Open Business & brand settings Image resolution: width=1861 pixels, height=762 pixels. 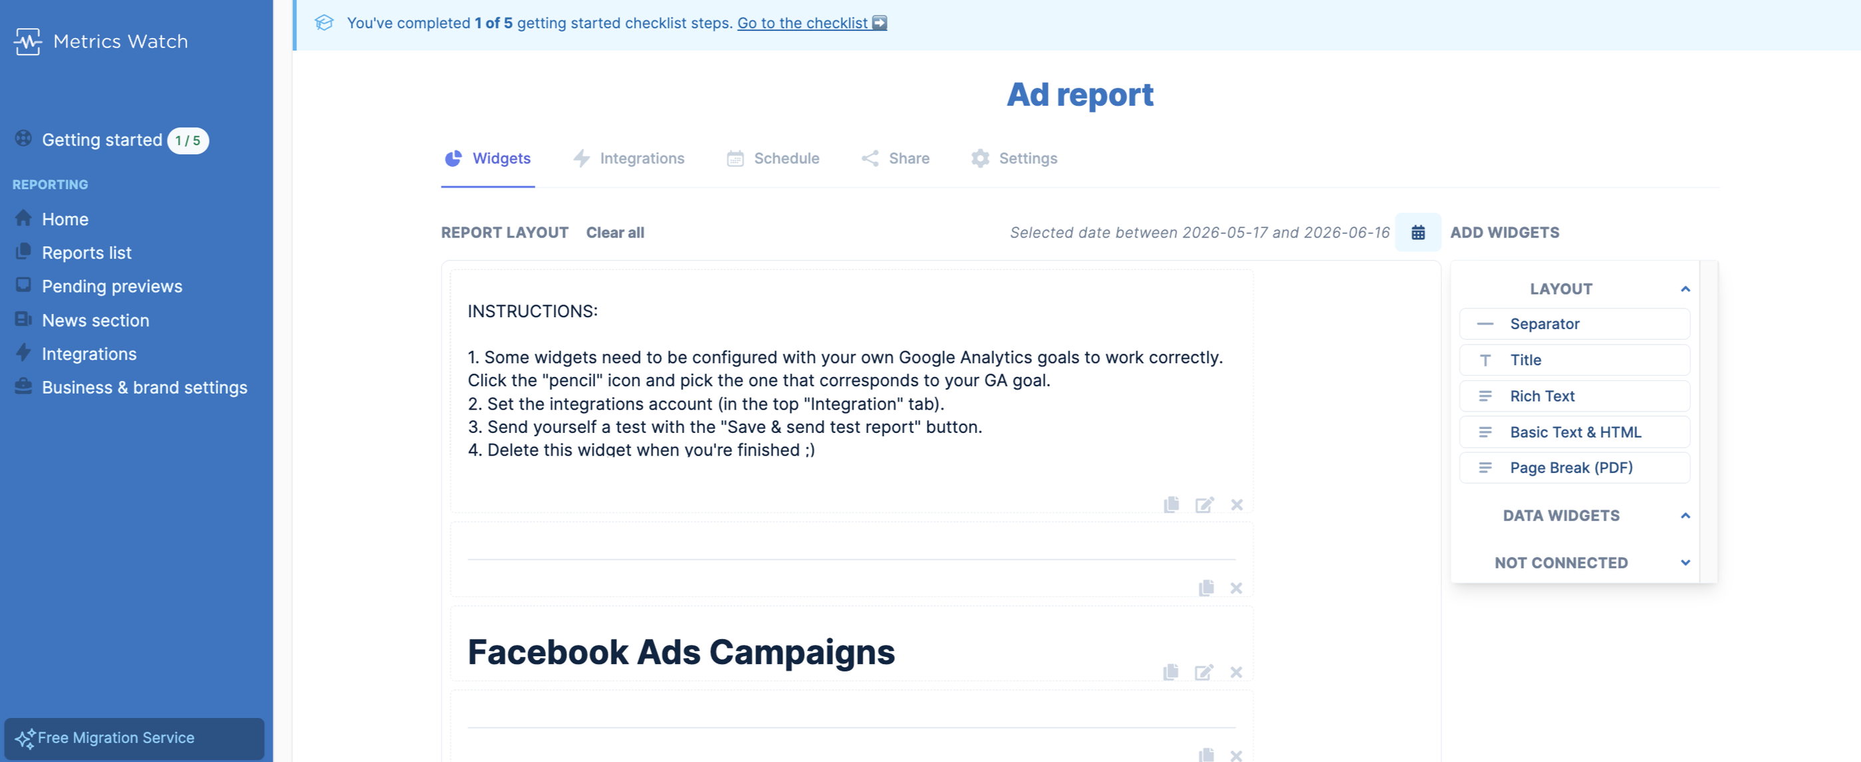click(x=144, y=387)
